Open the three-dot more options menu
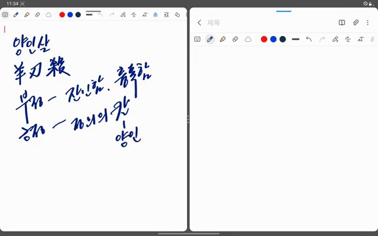The image size is (378, 236). coord(367,23)
